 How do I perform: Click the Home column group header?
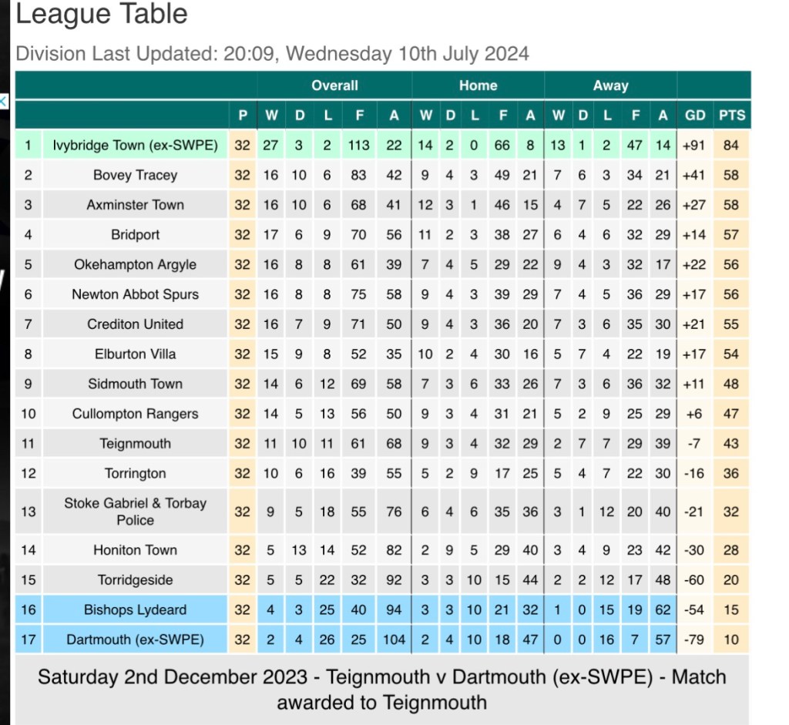point(478,86)
